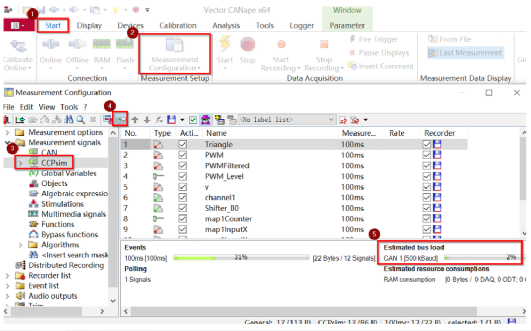Select Global Variables in the tree
The width and height of the screenshot is (531, 331).
[69, 173]
